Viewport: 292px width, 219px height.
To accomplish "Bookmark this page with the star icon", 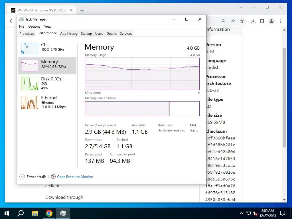I will click(242, 21).
